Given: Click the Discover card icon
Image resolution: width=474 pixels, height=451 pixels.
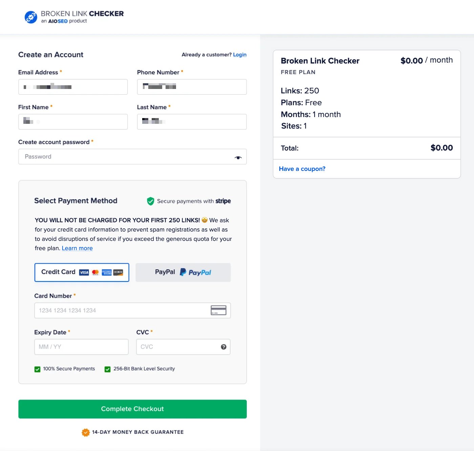Looking at the screenshot, I should pyautogui.click(x=118, y=272).
